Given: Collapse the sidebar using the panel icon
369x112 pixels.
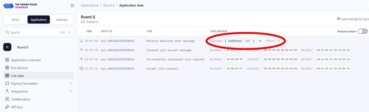Looking at the screenshot, I should pos(72,5).
